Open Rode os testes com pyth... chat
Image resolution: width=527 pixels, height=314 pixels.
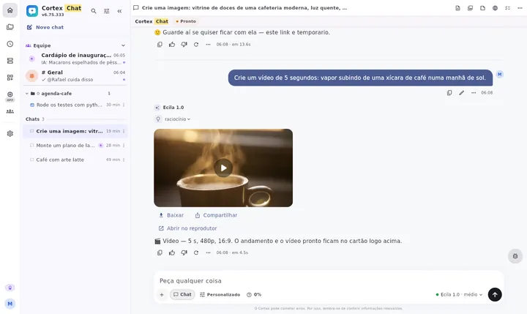point(69,105)
